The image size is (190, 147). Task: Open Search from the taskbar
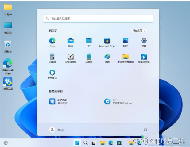click(86, 143)
